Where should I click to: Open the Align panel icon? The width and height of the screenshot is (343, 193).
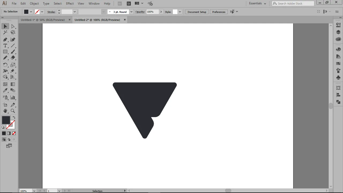pyautogui.click(x=338, y=95)
